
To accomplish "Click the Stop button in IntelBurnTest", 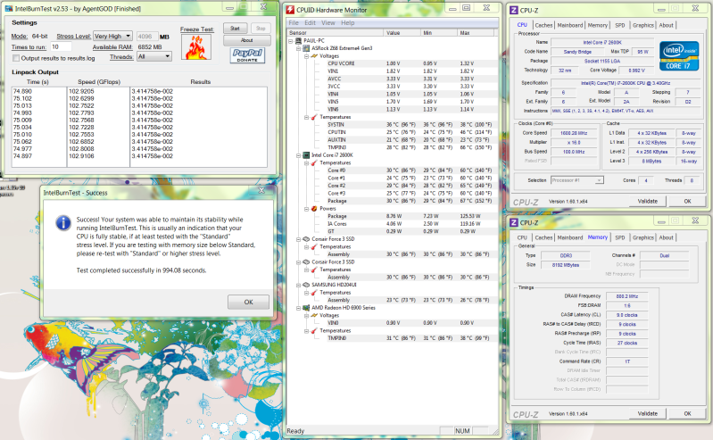I will (x=261, y=29).
